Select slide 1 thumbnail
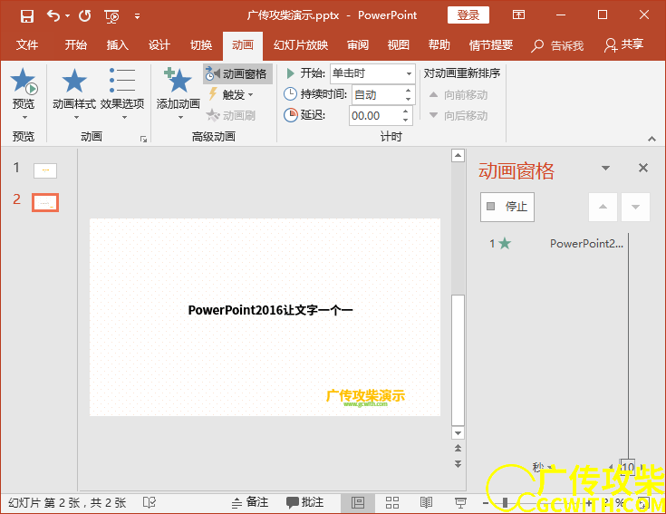 (45, 170)
